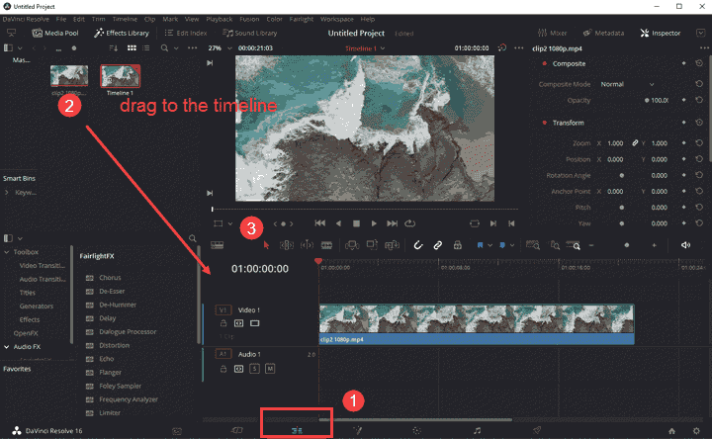
Task: Open the Fairlight page music note icon
Action: point(477,431)
